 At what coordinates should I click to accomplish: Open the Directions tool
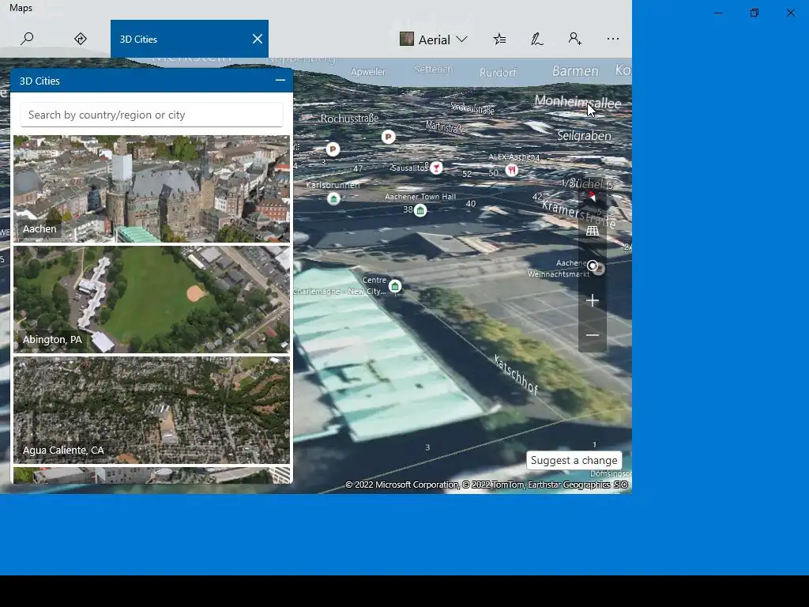(x=81, y=39)
